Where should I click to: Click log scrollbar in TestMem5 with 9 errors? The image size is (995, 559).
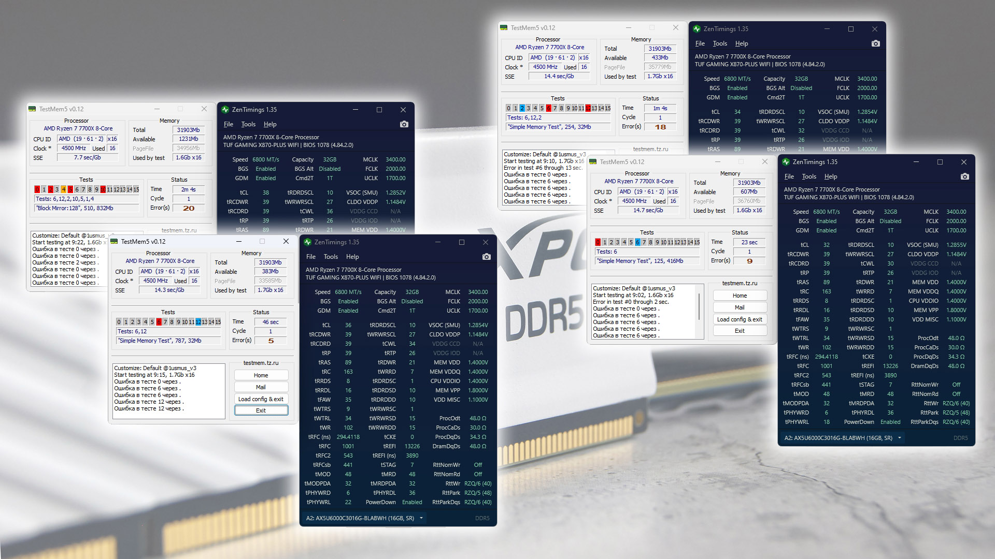[x=700, y=306]
